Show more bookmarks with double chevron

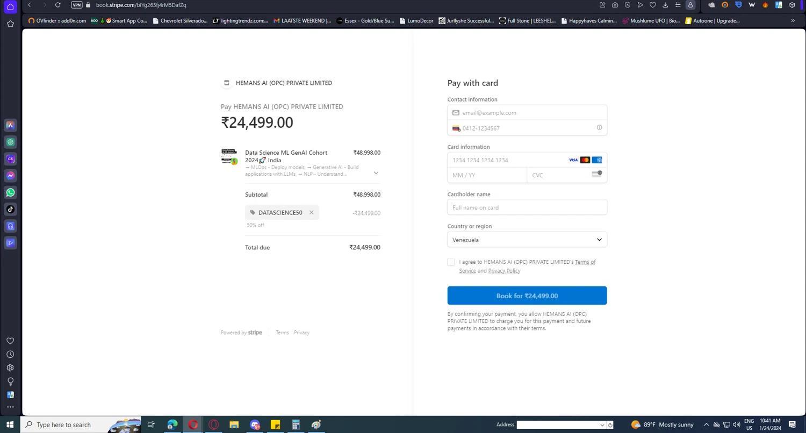(793, 21)
